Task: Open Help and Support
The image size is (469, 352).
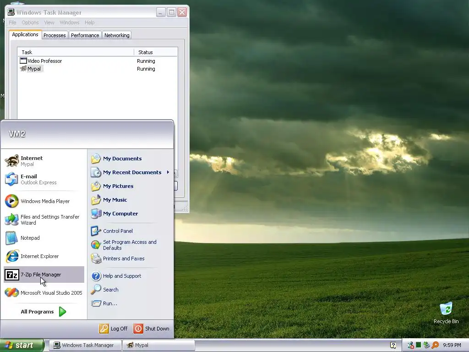Action: [131, 276]
